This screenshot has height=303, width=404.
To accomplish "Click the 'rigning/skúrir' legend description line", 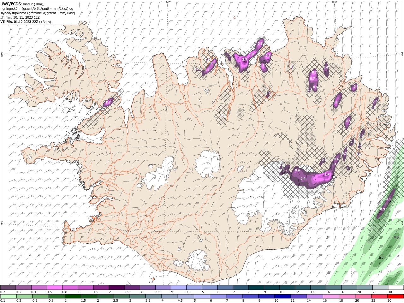I will click(37, 9).
